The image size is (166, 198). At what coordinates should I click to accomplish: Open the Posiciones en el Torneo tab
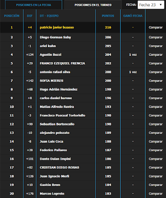tap(93, 5)
